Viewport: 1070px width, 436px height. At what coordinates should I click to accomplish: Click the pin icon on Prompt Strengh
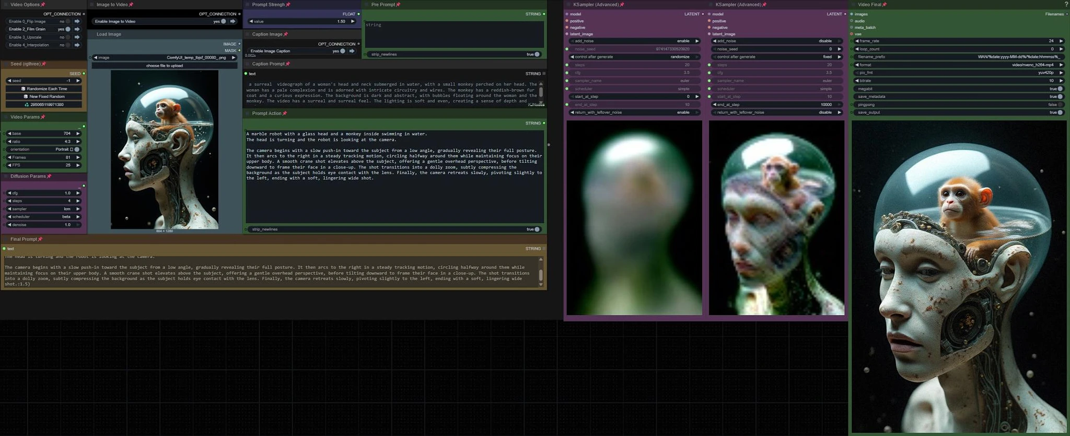(x=288, y=5)
